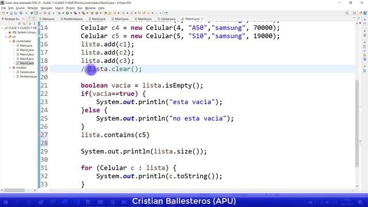Minimize the editor area

pos(354,18)
